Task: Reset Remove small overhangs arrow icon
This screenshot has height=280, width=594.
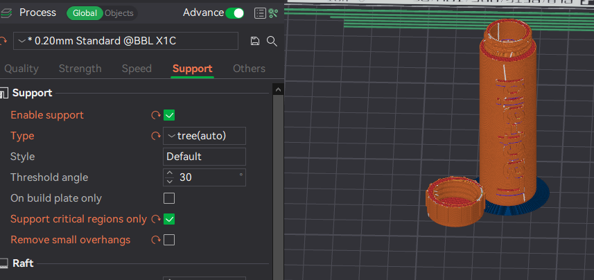Action: tap(155, 240)
